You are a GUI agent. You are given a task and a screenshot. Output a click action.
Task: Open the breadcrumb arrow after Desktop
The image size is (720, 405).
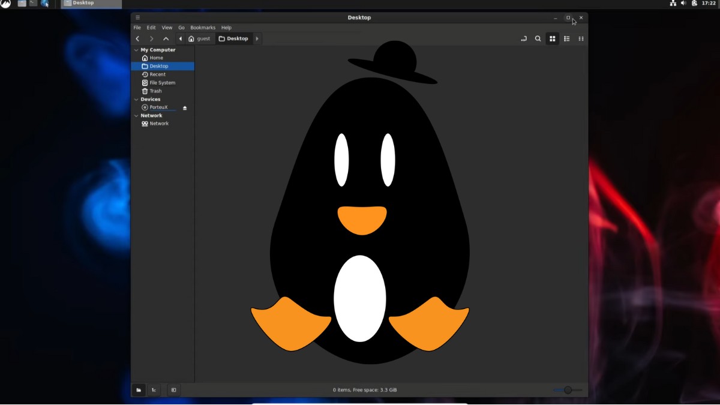pyautogui.click(x=257, y=38)
